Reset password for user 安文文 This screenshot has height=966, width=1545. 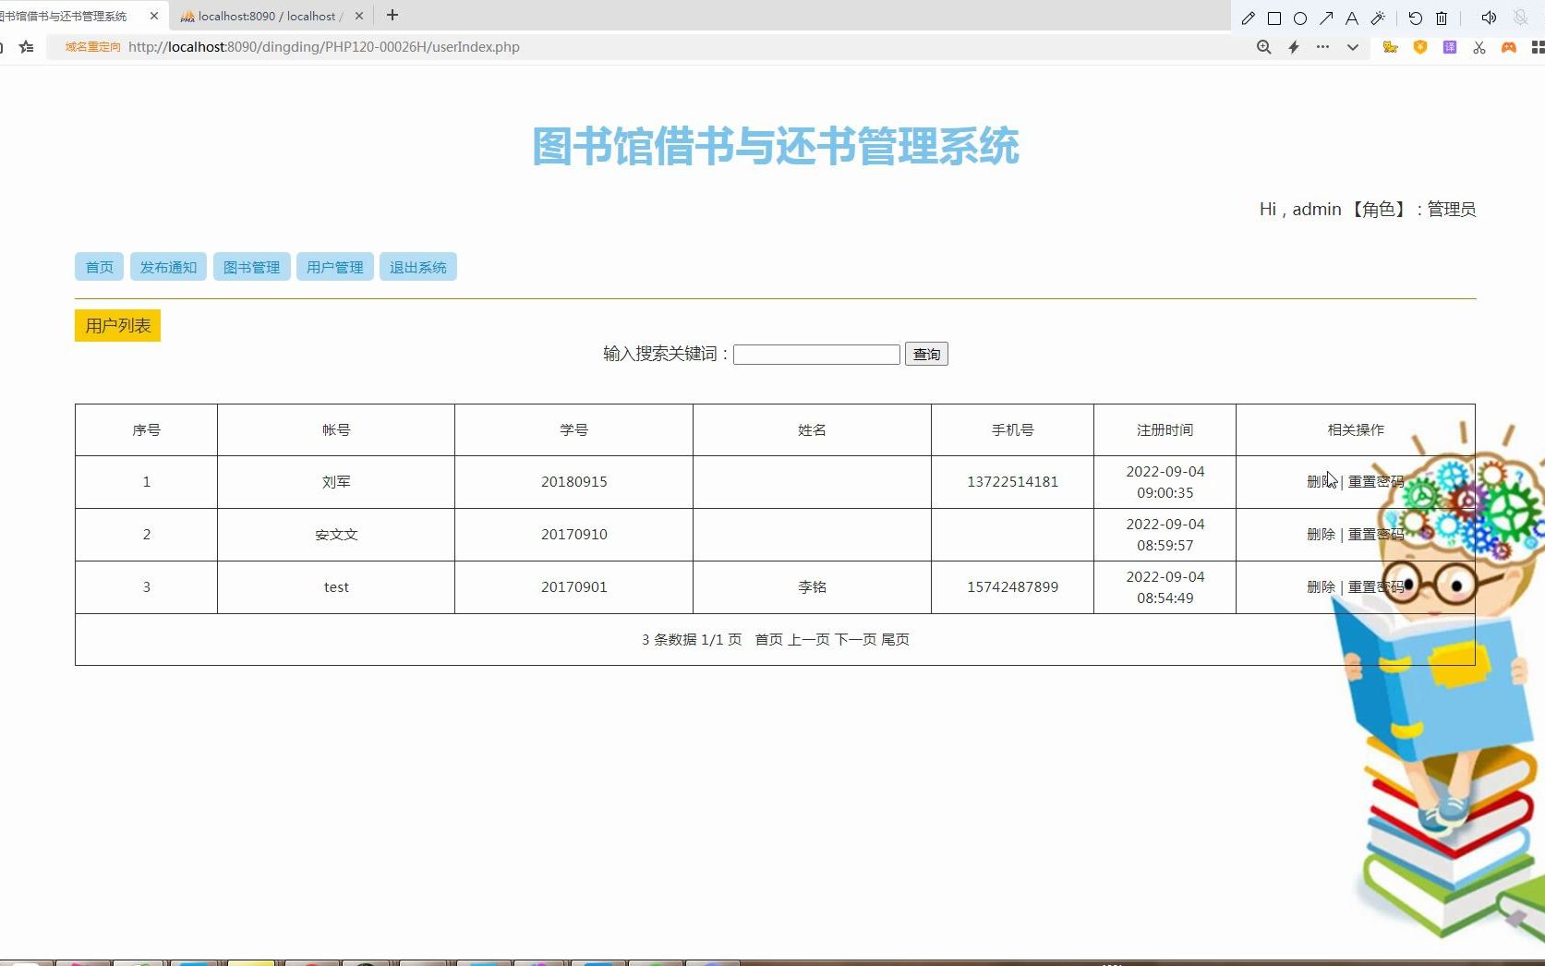pos(1375,534)
